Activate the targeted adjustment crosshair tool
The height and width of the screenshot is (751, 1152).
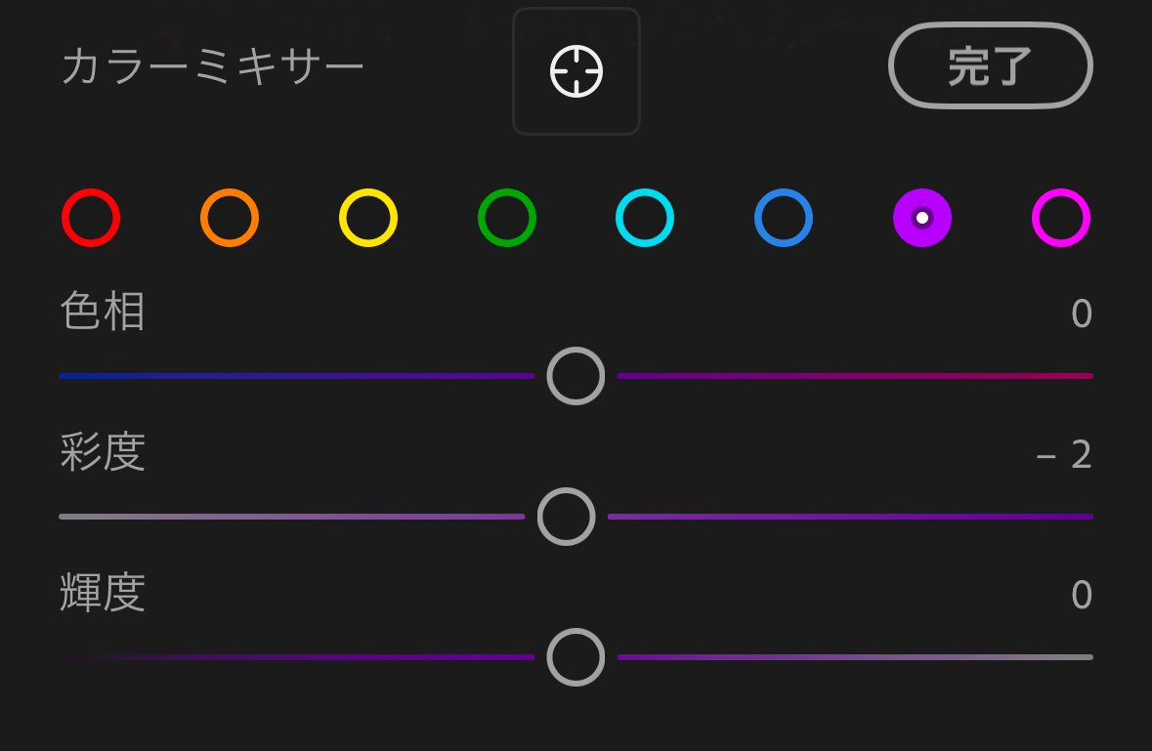(576, 71)
